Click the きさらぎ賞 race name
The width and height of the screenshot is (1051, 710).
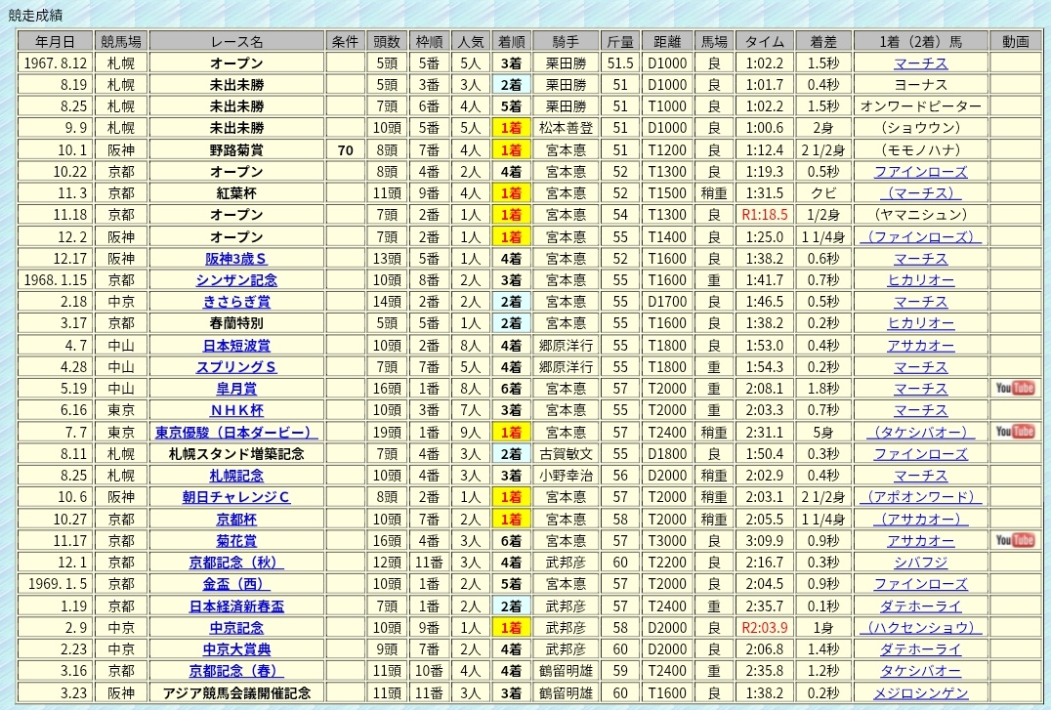pos(236,302)
